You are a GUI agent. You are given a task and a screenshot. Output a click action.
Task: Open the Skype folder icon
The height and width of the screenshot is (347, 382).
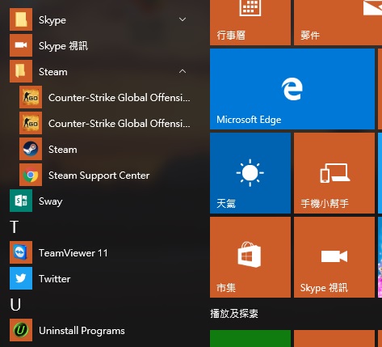tap(21, 19)
